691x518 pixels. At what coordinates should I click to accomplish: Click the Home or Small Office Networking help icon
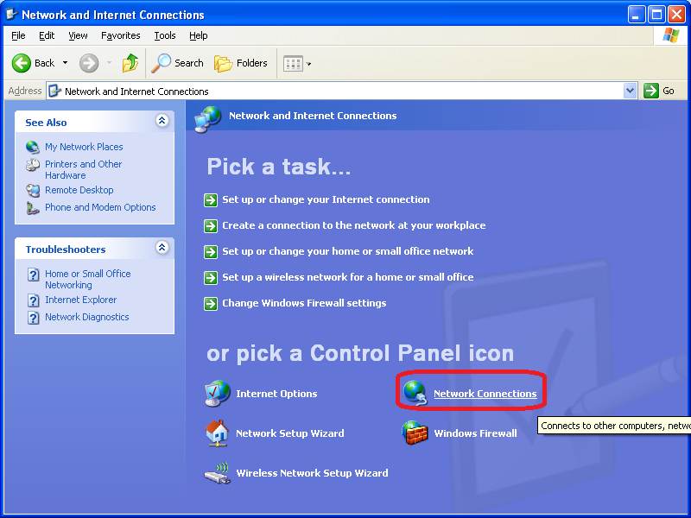[33, 275]
